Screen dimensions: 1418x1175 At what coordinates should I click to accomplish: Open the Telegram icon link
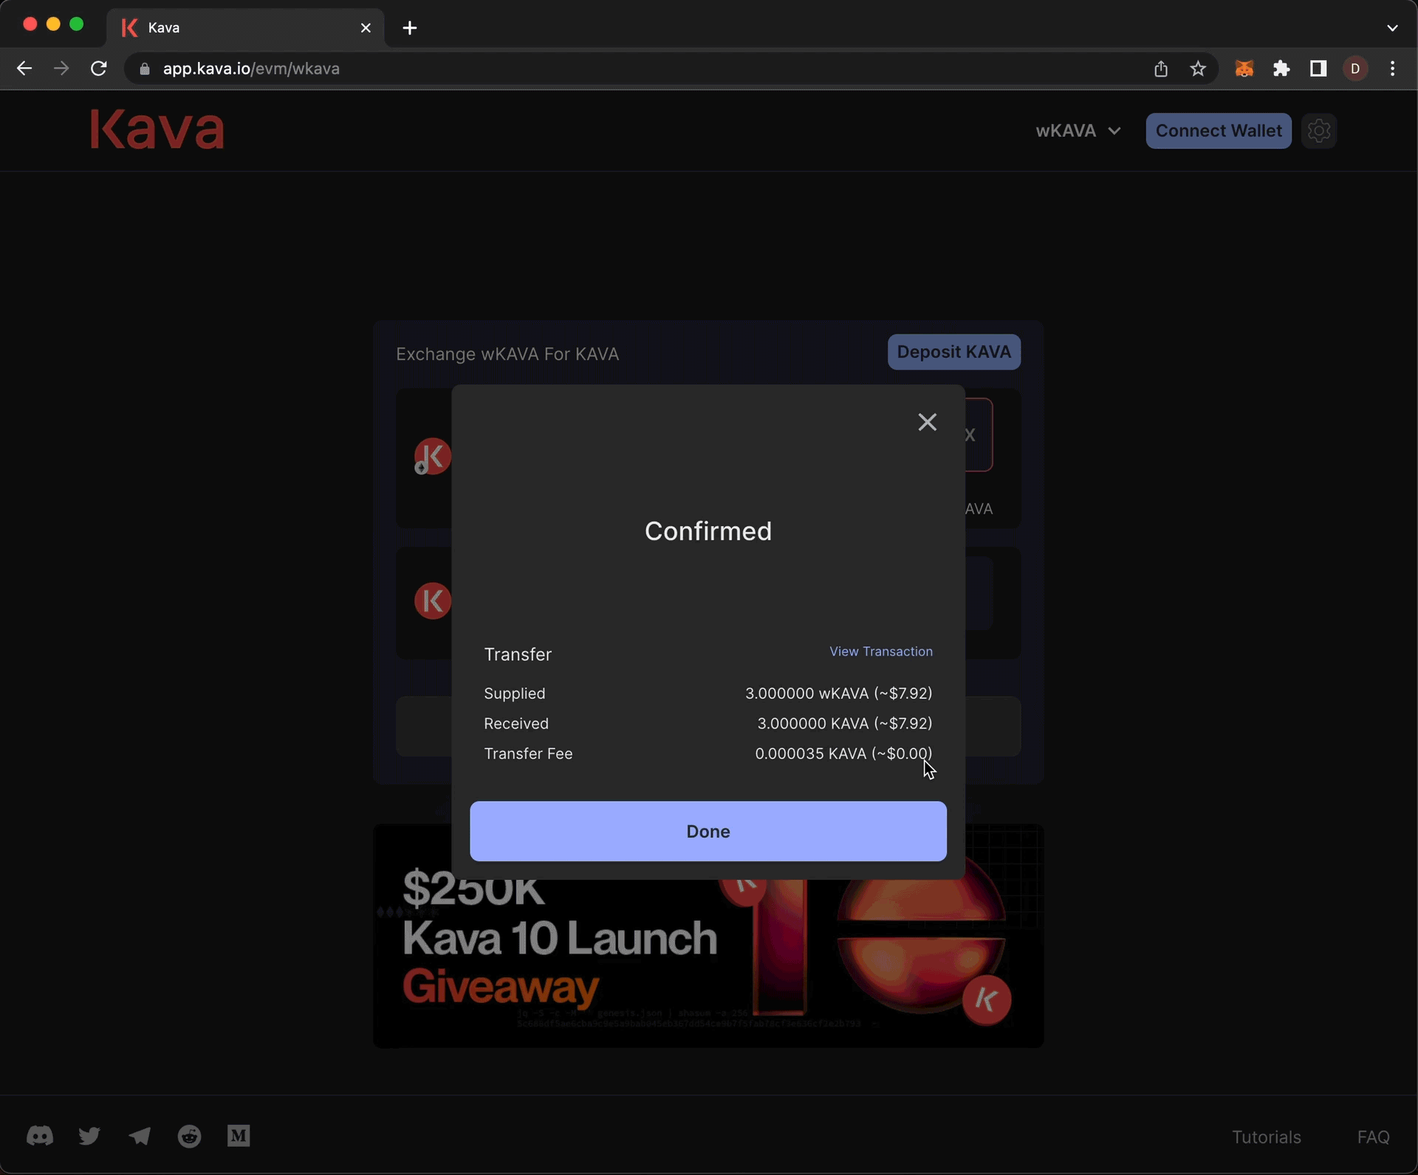coord(140,1136)
